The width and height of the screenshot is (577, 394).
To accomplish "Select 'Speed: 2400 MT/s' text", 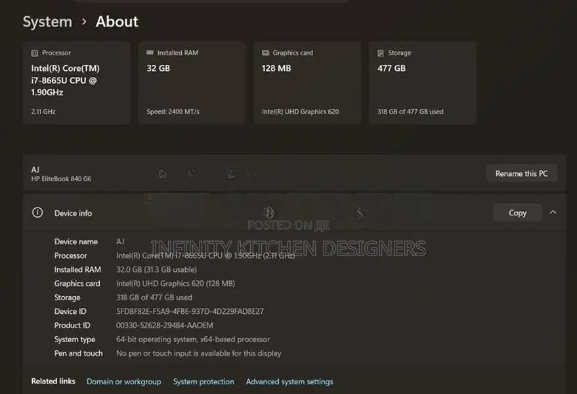I will click(173, 112).
